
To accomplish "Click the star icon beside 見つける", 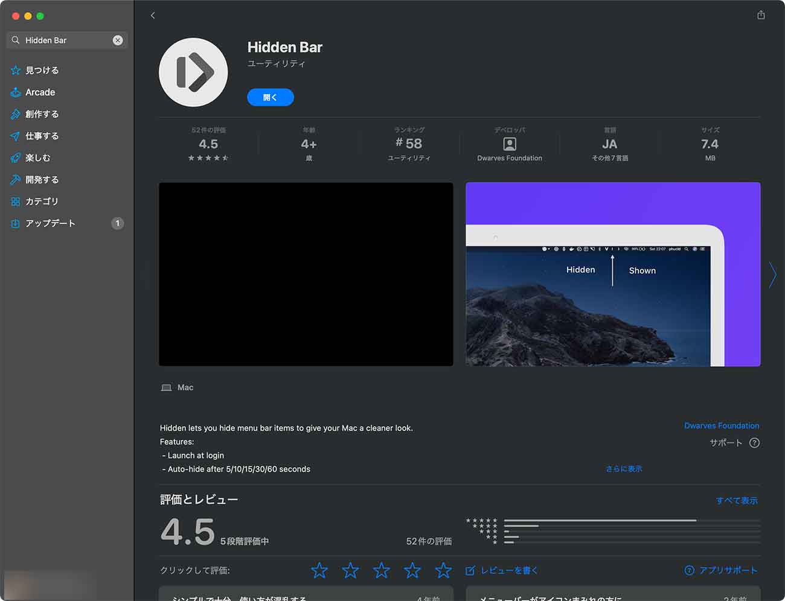I will 16,71.
